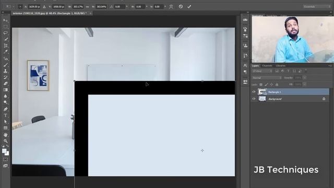334x188 pixels.
Task: Filter for adjustment layers
Action: [283, 71]
